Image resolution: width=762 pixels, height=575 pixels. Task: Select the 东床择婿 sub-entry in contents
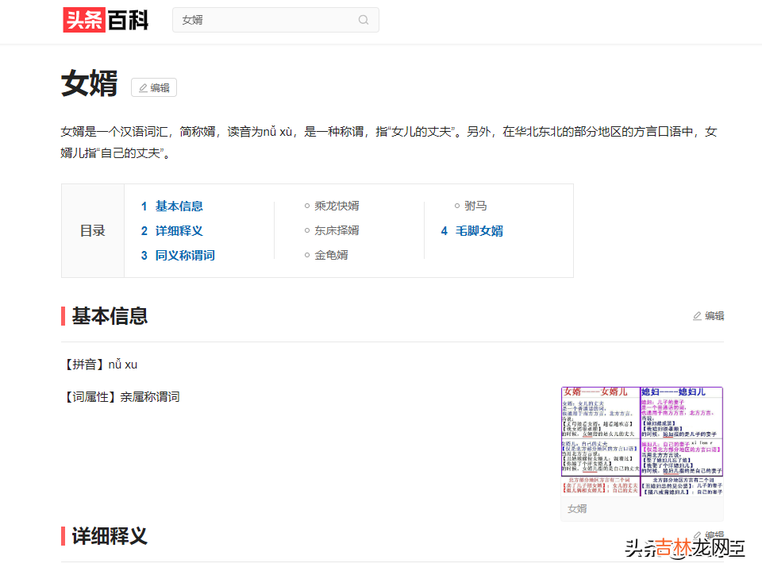click(337, 230)
